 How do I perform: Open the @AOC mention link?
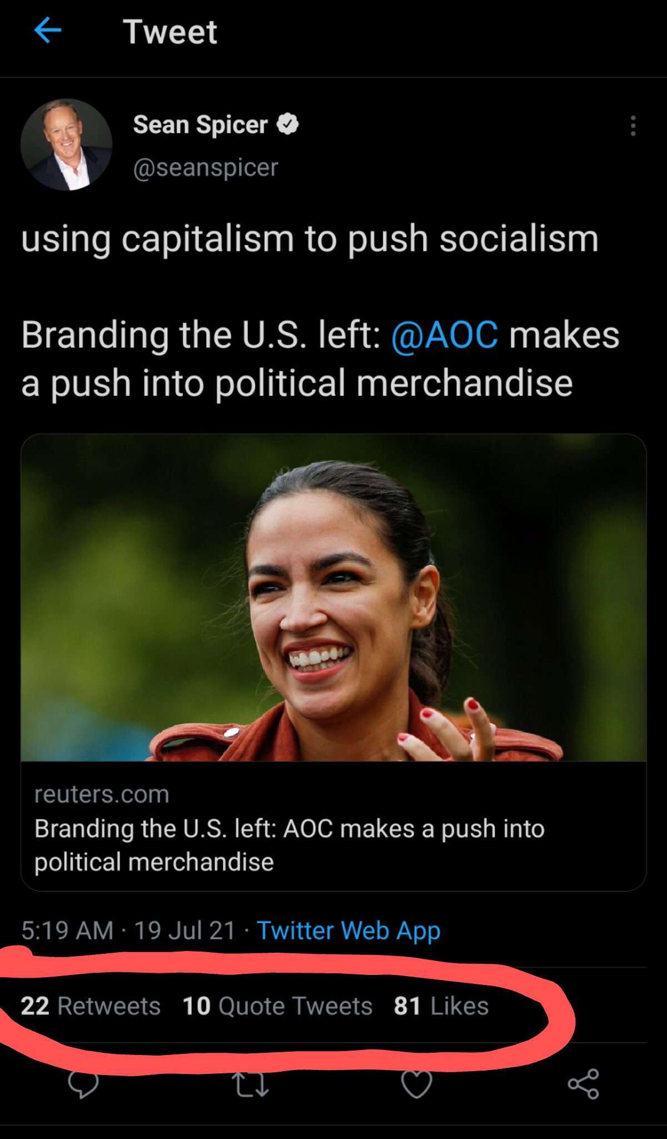pyautogui.click(x=445, y=335)
